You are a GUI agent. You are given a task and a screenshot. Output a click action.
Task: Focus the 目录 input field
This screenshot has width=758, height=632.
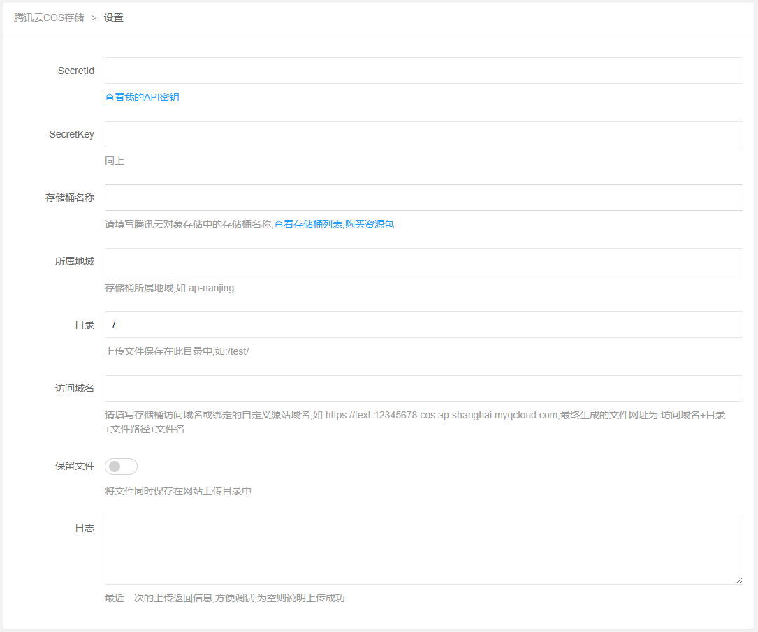(x=423, y=325)
